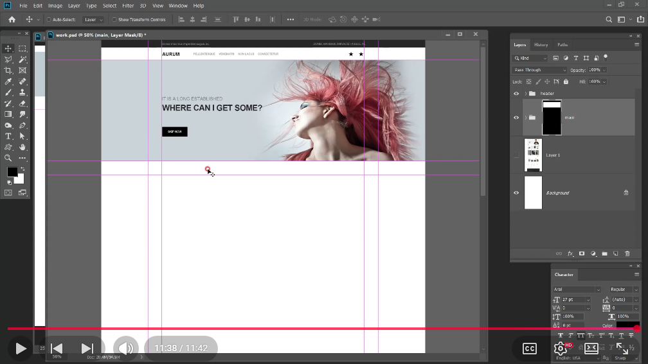
Task: Pick the Magic Wand tool
Action: point(22,60)
